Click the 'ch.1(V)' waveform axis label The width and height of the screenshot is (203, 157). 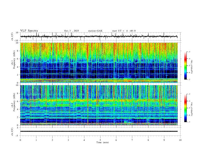[x=12, y=36]
